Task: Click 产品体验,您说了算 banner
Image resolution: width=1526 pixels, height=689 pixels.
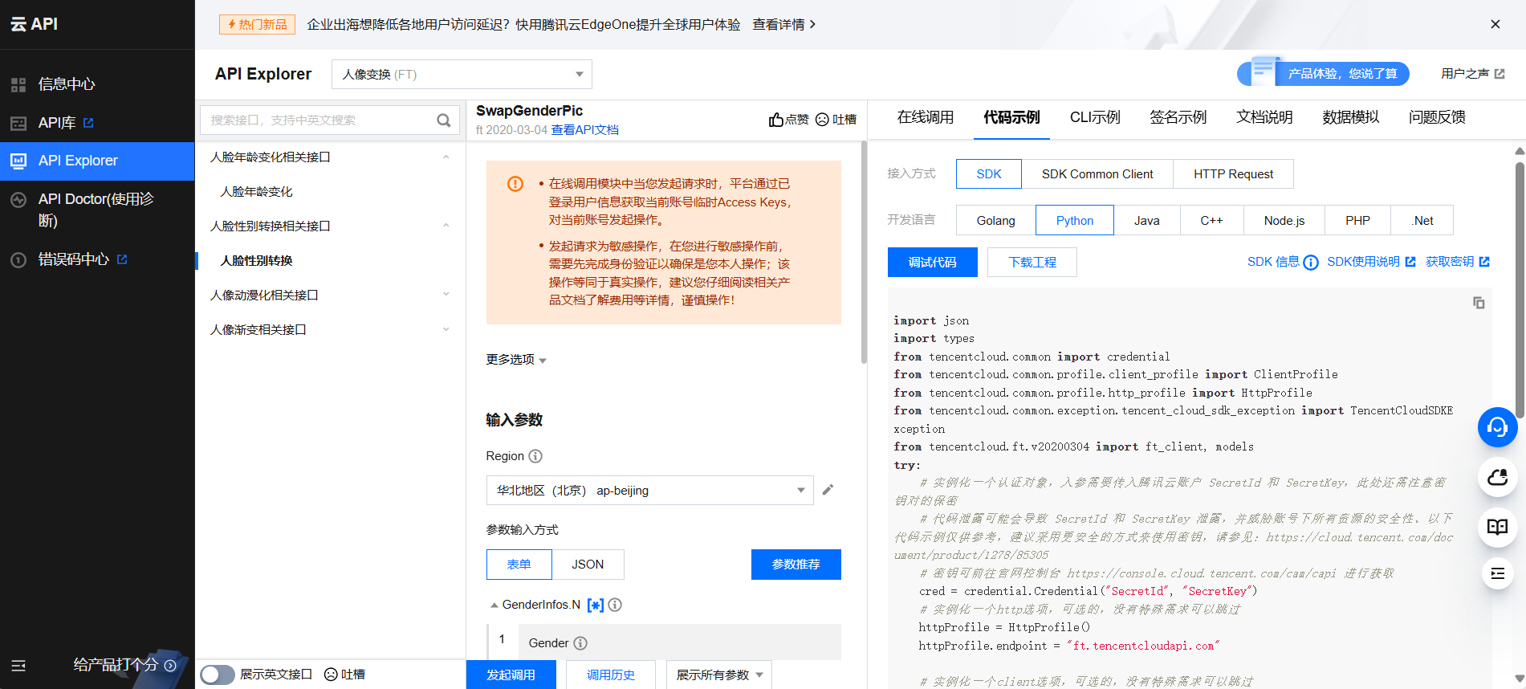Action: tap(1324, 74)
